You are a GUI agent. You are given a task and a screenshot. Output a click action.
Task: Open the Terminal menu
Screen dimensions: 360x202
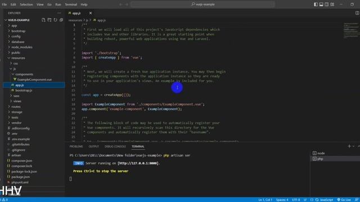click(x=71, y=4)
